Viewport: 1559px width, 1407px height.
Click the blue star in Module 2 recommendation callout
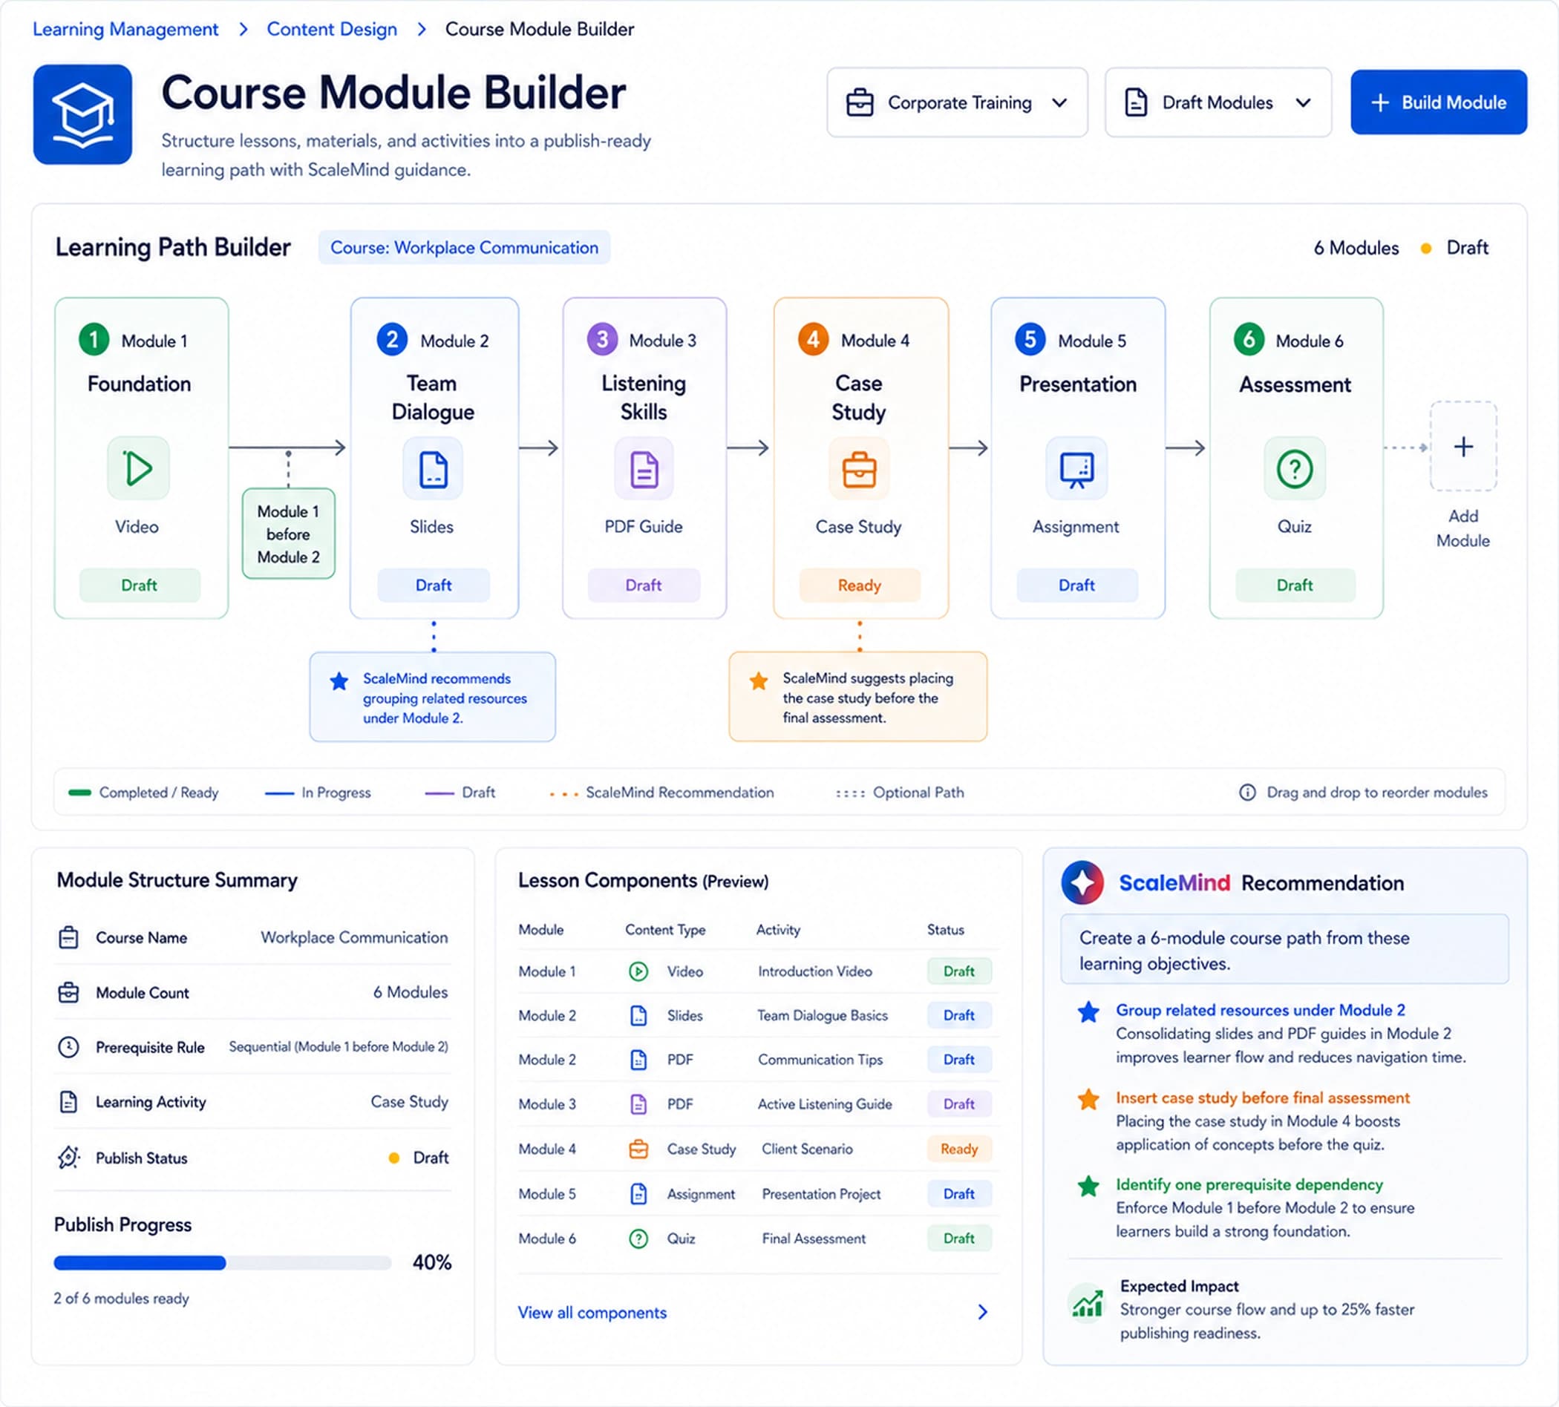[339, 681]
